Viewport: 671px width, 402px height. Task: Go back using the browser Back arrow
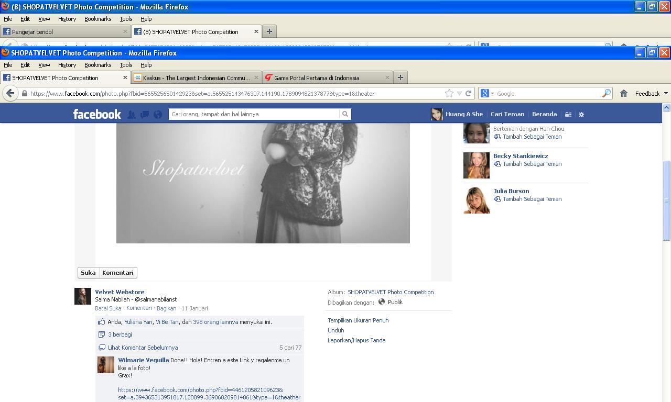pos(10,93)
